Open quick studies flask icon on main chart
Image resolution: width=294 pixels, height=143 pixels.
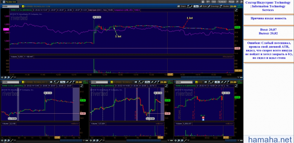(x=188, y=6)
